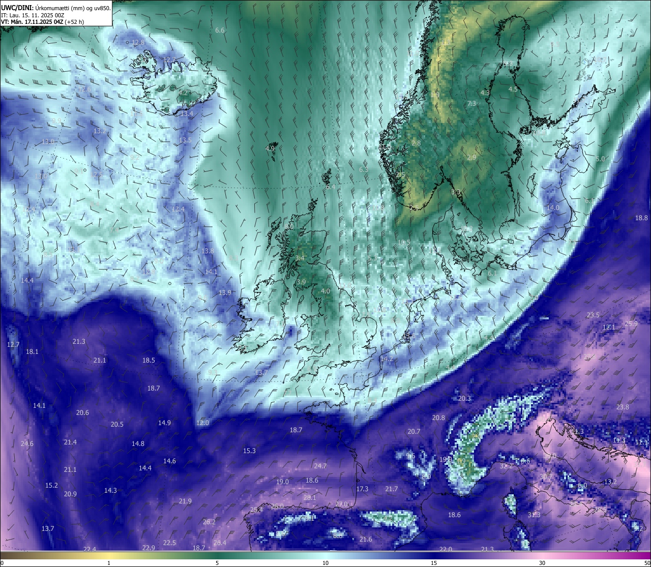Click the 4.3 value near the Gulf of Bothnia
Screen dimensions: 651x567
click(x=485, y=93)
